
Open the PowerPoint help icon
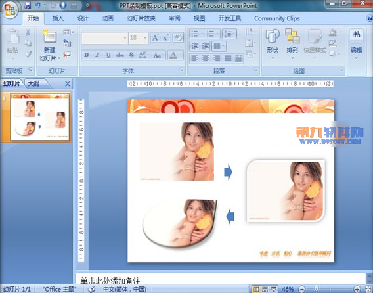(x=370, y=18)
